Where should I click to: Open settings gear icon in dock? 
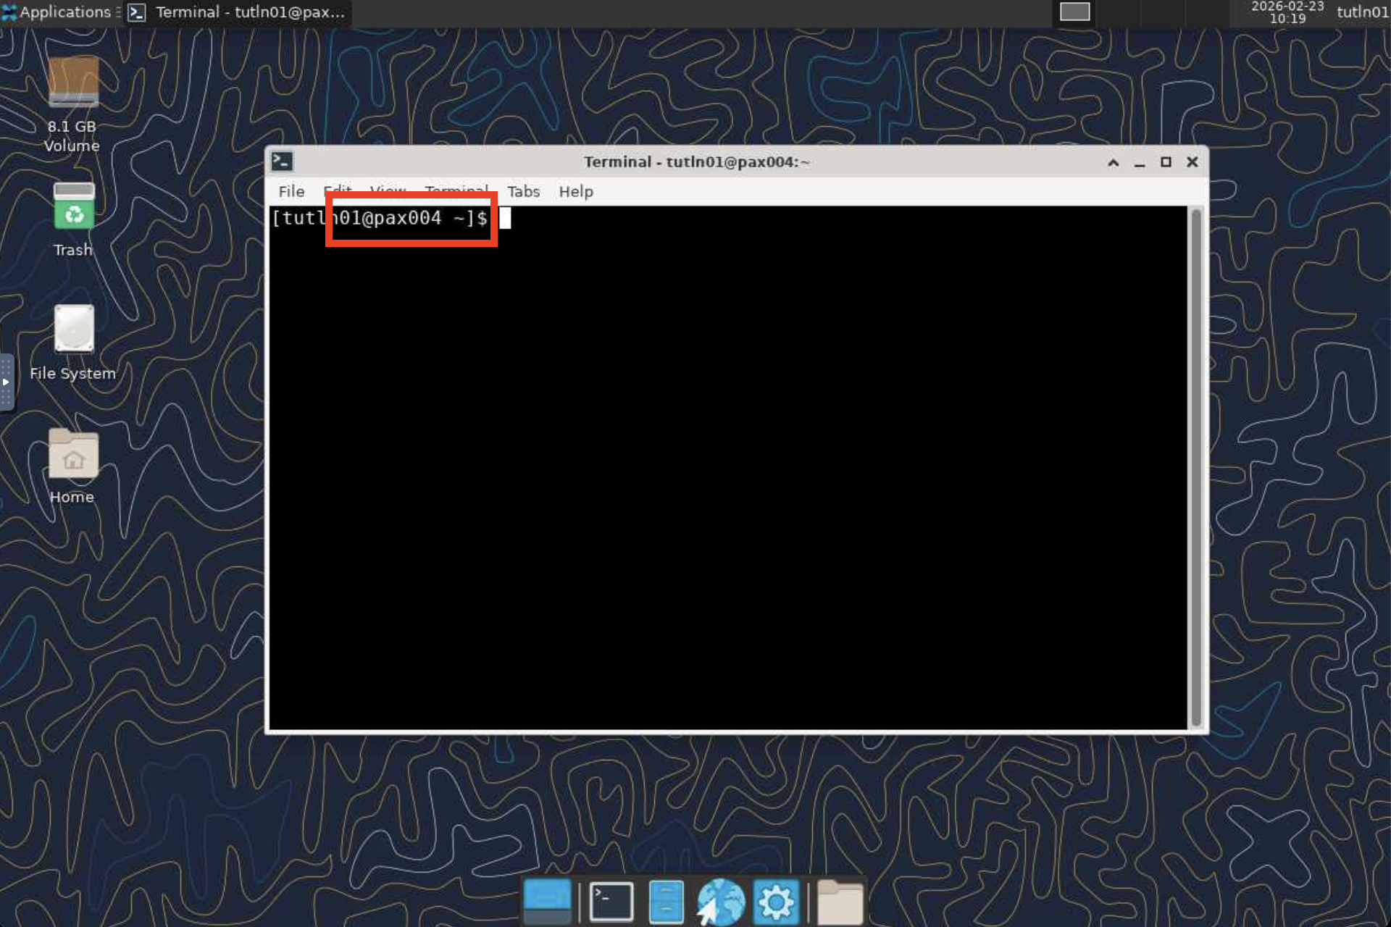[775, 902]
